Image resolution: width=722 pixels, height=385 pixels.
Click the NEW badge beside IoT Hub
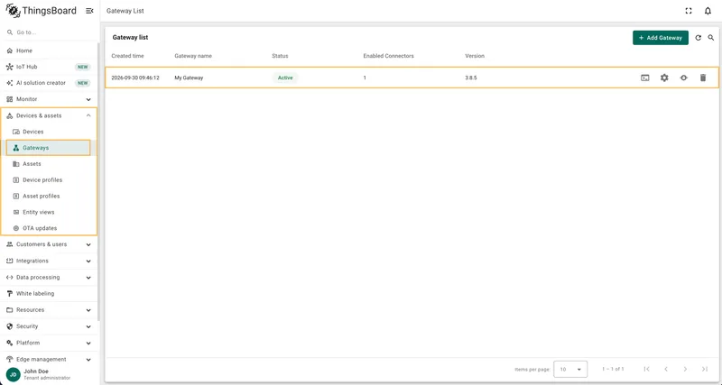(82, 67)
